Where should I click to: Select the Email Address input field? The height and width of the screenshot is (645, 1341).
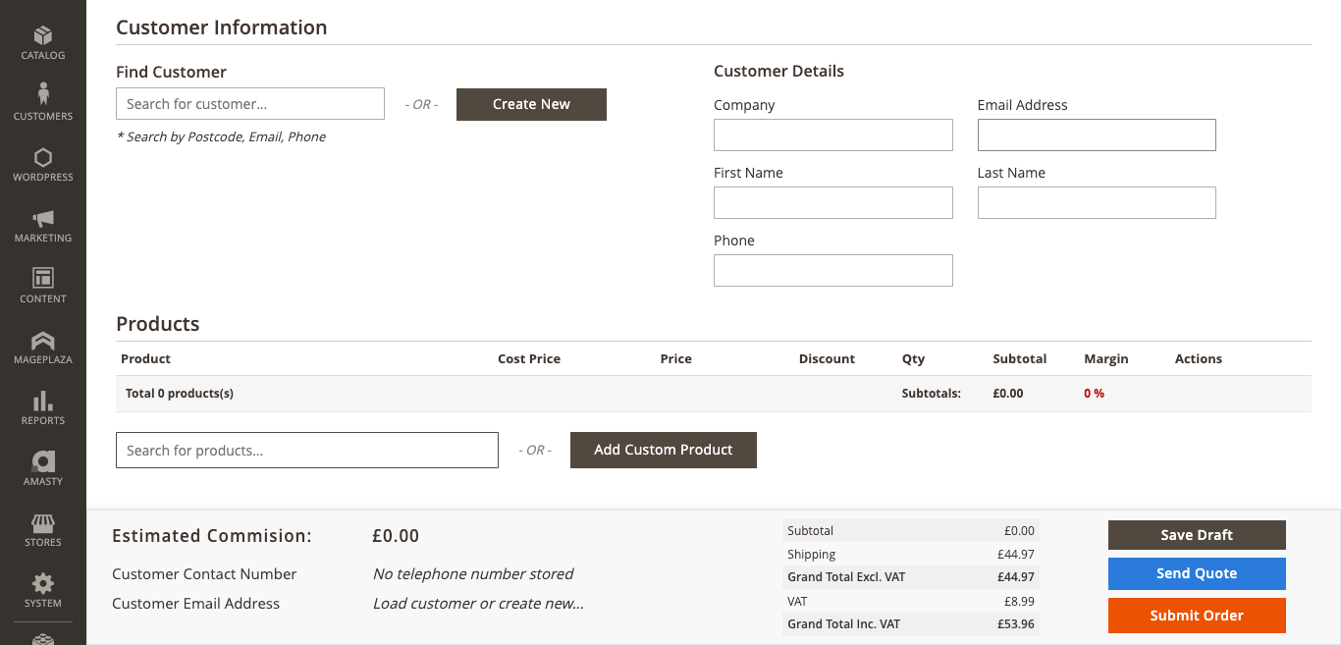(1097, 135)
